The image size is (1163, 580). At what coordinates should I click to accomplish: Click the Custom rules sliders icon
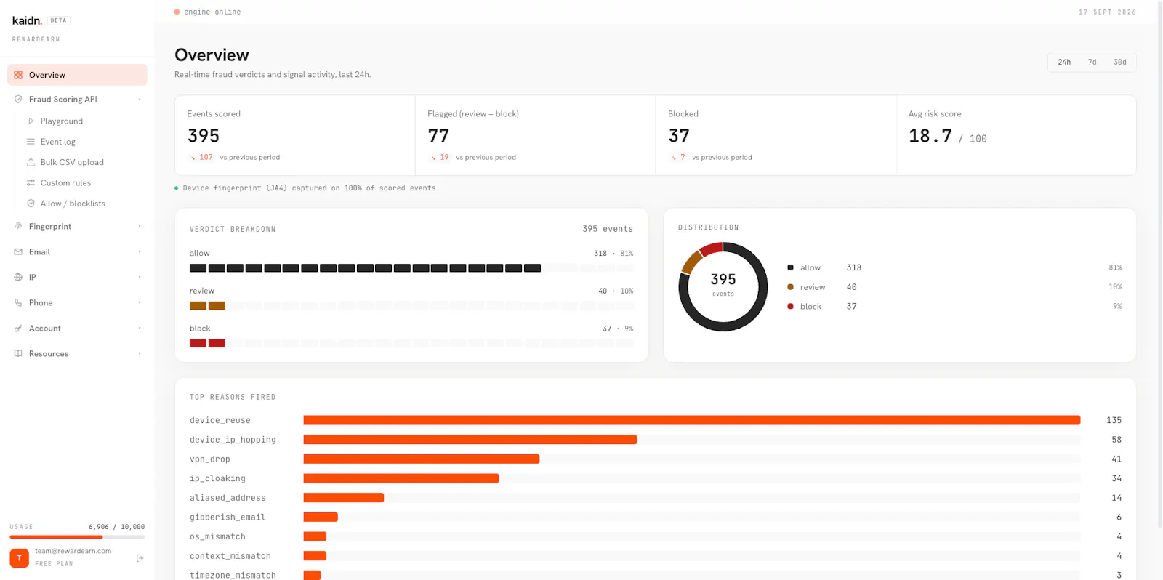(x=31, y=183)
